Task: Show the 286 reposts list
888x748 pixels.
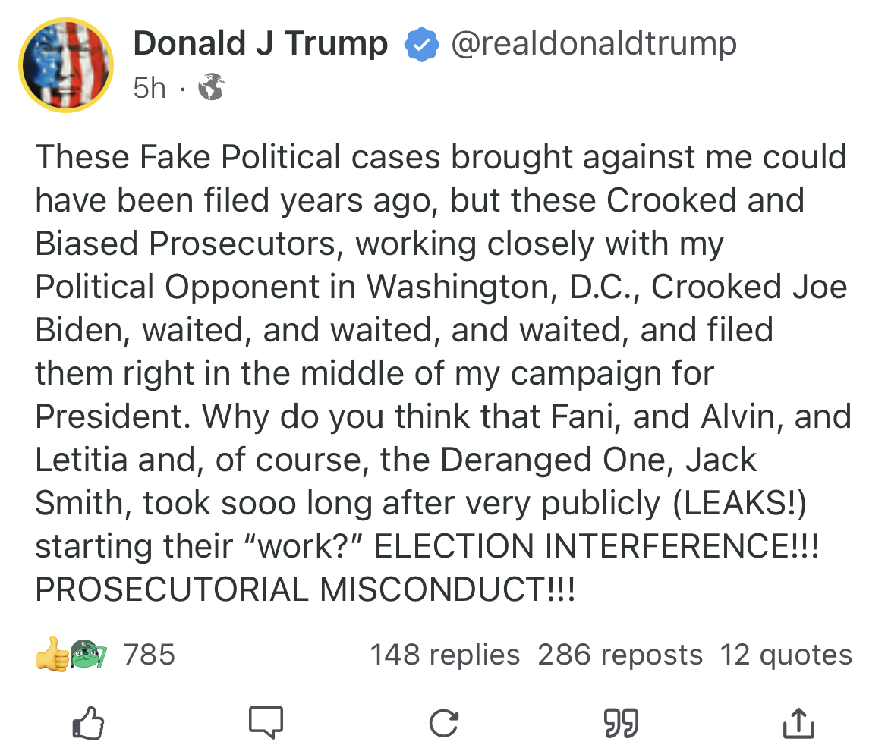Action: [620, 655]
